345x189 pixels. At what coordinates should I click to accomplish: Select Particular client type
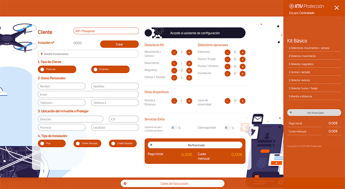click(x=52, y=69)
